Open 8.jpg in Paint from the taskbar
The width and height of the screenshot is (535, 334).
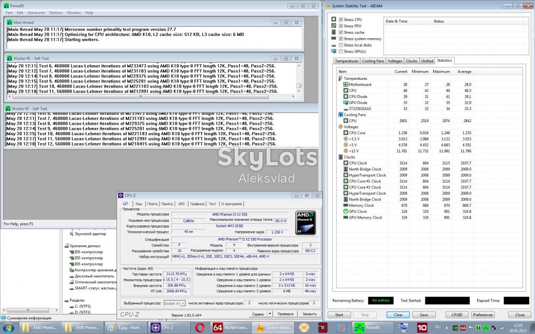[x=125, y=328]
